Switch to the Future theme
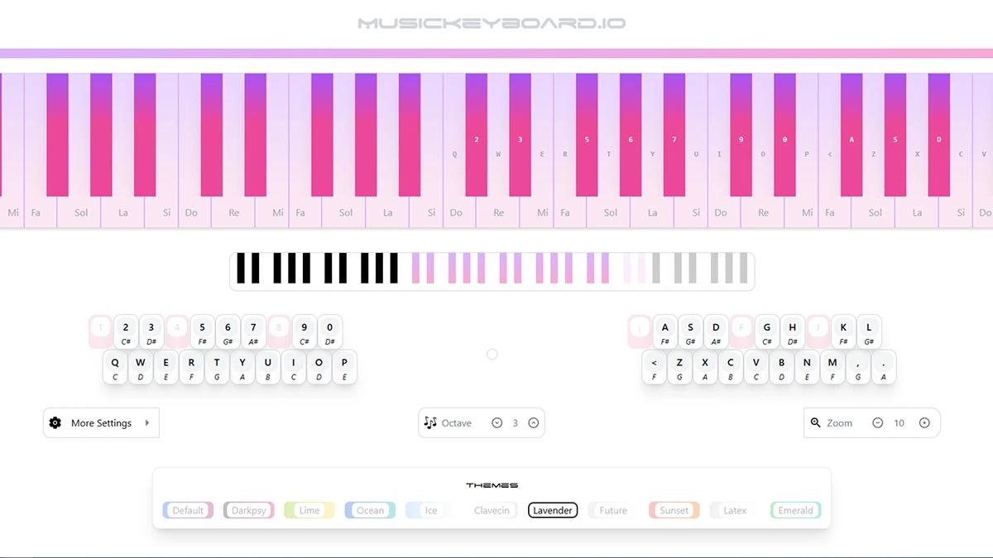 coord(613,510)
